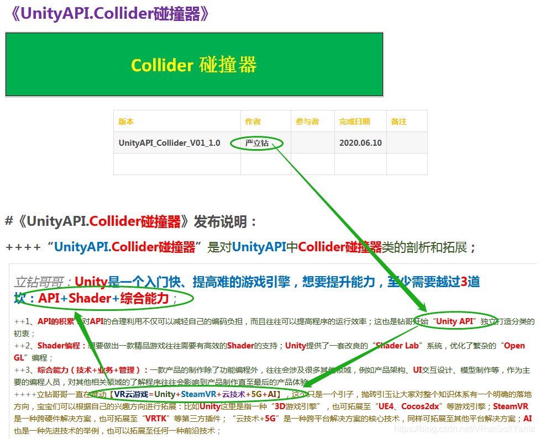Viewport: 540px width, 439px height.
Task: Click the quoted red text 'Unity API'
Action: pos(454,321)
